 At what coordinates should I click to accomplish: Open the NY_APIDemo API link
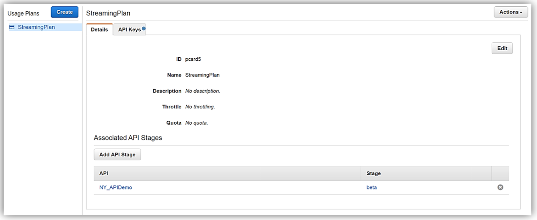(x=116, y=187)
